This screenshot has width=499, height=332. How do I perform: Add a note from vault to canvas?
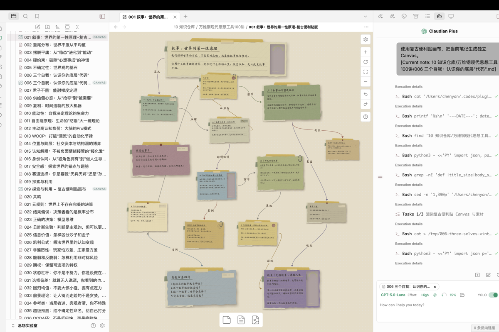point(241,320)
